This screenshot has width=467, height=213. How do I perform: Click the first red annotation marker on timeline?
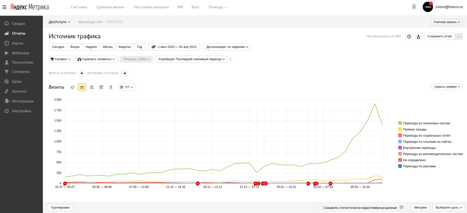click(65, 183)
